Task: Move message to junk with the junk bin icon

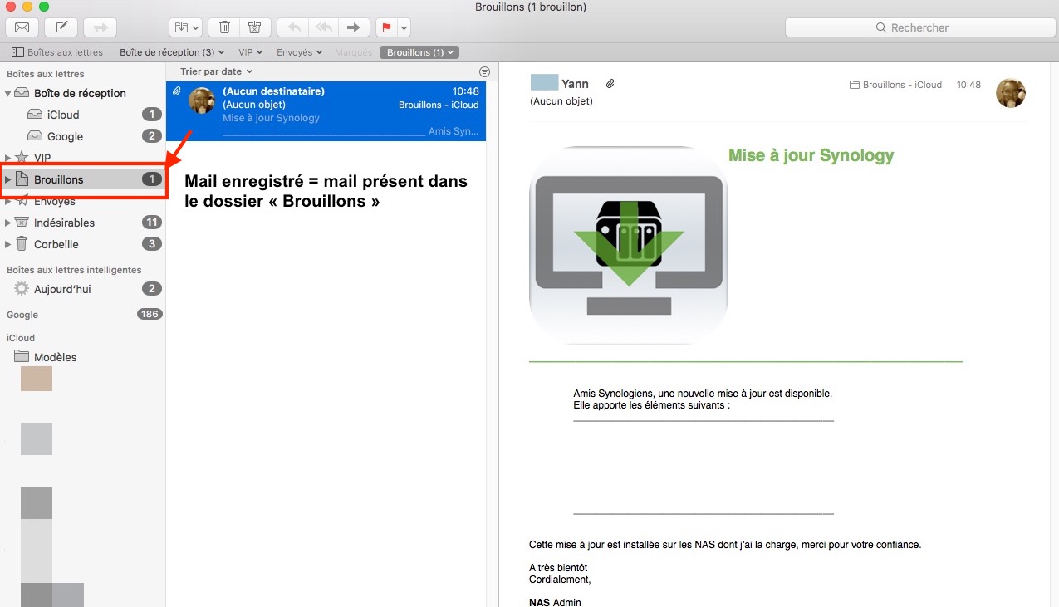Action: coord(254,27)
